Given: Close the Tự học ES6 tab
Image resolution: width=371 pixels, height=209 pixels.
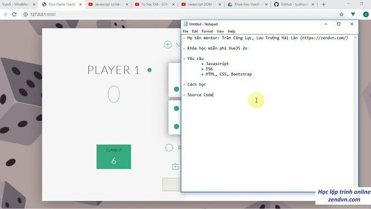Looking at the screenshot, I should point(173,4).
